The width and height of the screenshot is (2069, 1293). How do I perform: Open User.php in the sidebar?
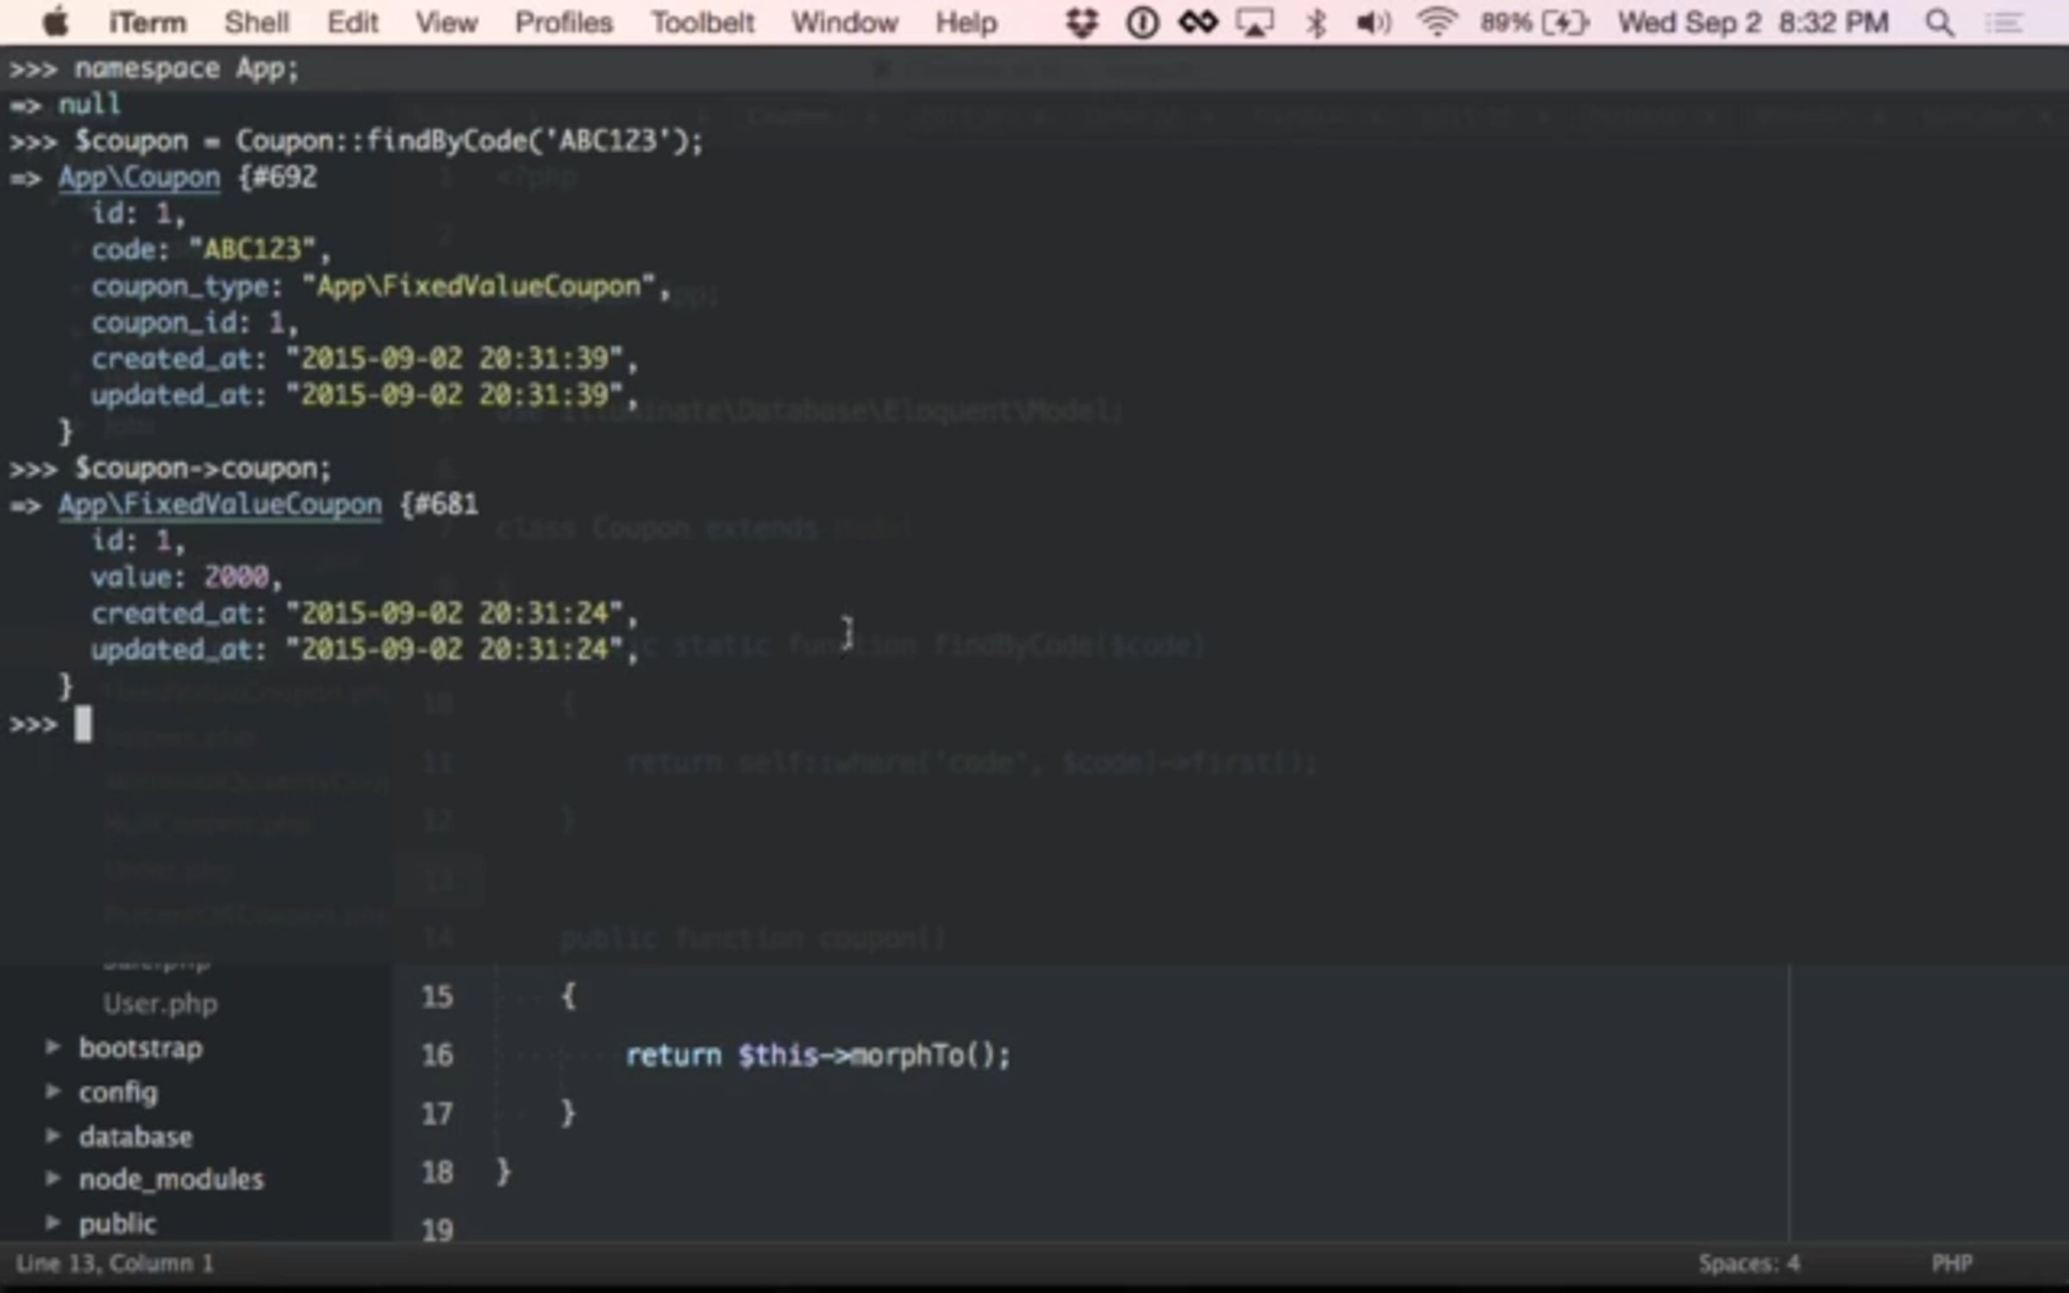[x=160, y=1003]
